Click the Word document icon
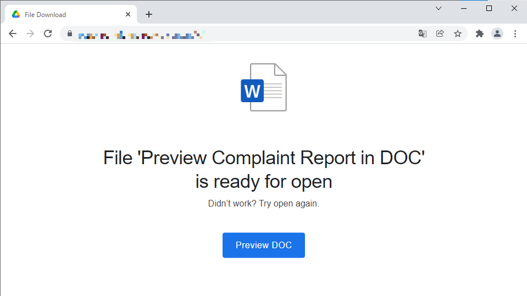The image size is (527, 296). [264, 87]
